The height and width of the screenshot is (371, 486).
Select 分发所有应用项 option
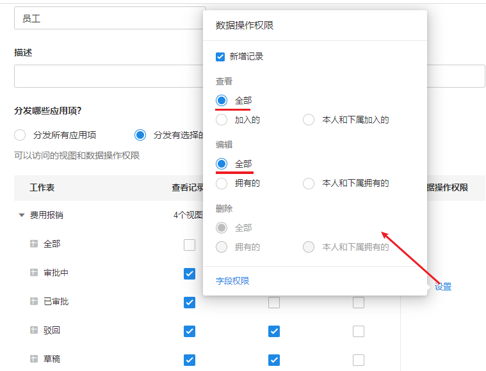click(x=20, y=135)
